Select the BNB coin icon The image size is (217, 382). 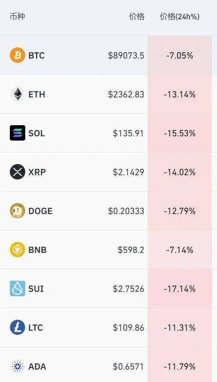click(x=17, y=250)
